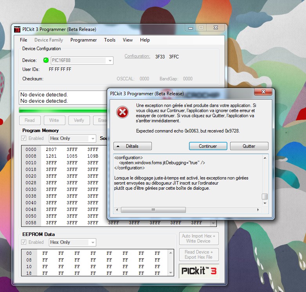Click EEPROM data scroll down arrow
This screenshot has height=292, width=306.
coord(171,272)
